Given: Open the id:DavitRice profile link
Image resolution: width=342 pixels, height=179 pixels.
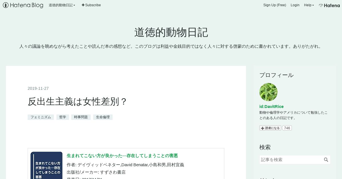Looking at the screenshot, I should [x=271, y=107].
